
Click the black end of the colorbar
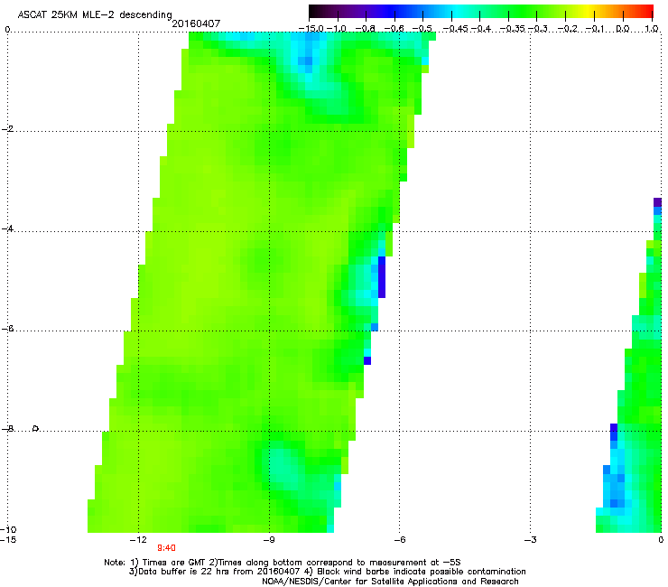point(314,11)
